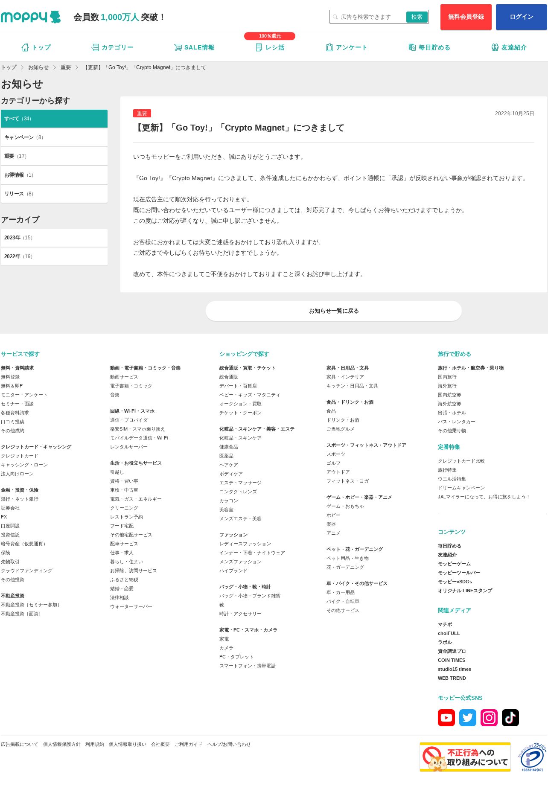The height and width of the screenshot is (789, 548).
Task: Click the 無料会員登録 button
Action: click(466, 17)
